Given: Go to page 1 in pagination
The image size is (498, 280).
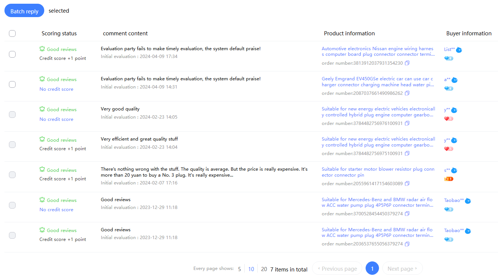Looking at the screenshot, I should (372, 268).
